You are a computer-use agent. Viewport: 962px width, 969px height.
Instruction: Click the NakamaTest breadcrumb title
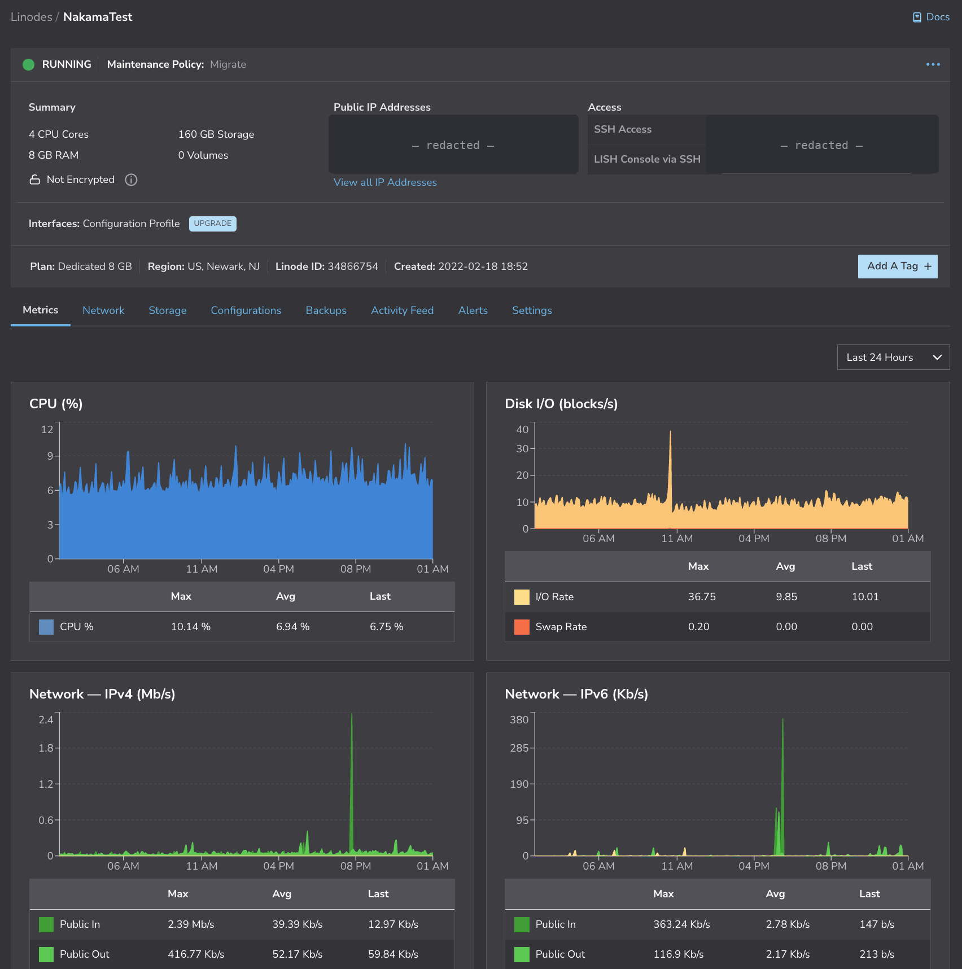coord(98,17)
